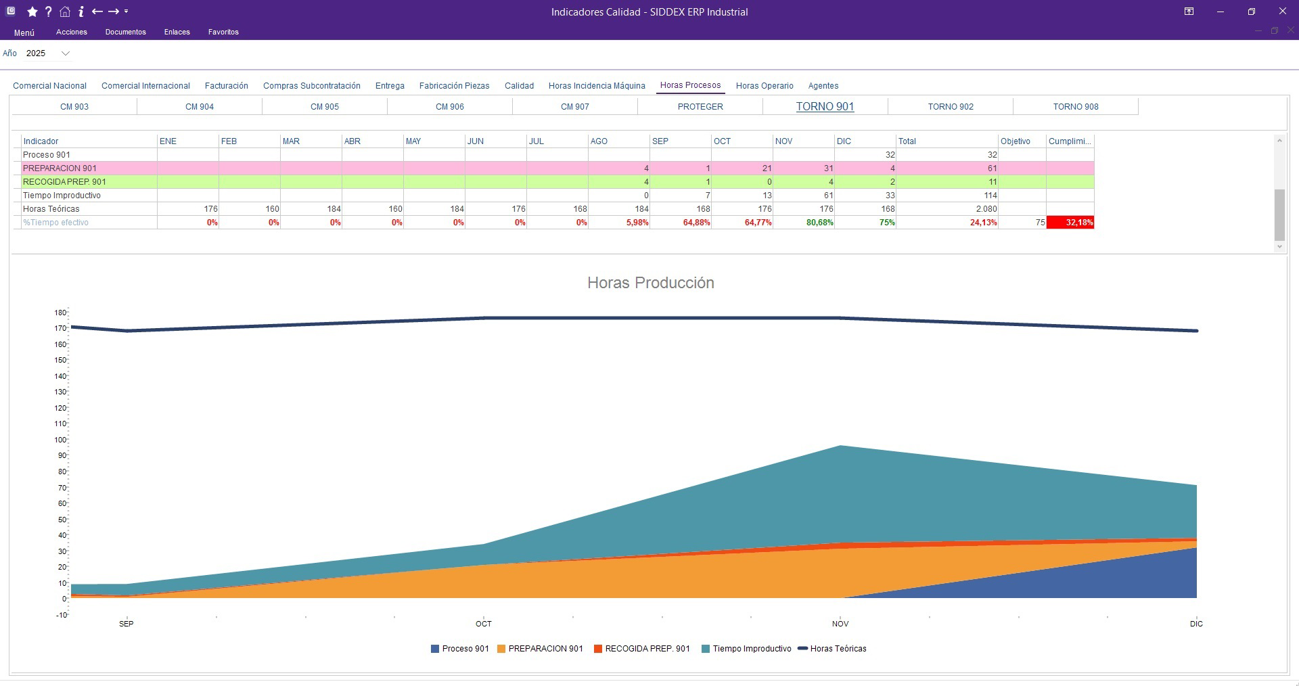1299x686 pixels.
Task: Open the Acciones menu
Action: [72, 32]
